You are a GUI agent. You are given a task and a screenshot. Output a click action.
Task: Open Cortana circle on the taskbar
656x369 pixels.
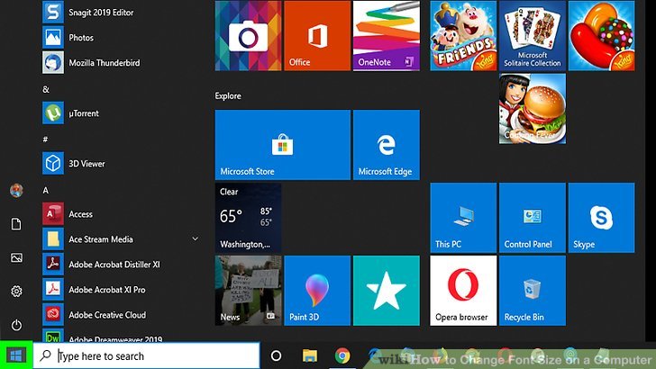[276, 356]
